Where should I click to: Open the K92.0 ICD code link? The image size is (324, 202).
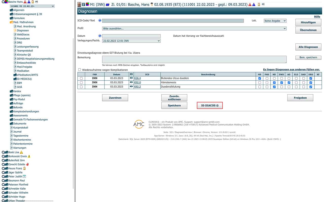click(137, 83)
